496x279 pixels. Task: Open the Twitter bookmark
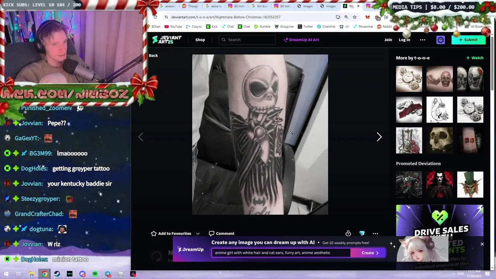[x=305, y=27]
